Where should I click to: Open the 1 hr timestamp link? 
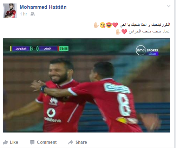[x=24, y=14]
